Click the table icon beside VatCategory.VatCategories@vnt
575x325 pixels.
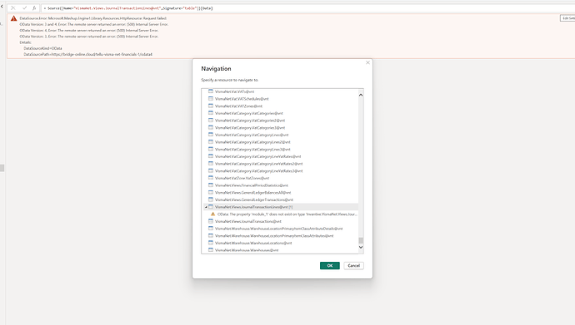click(211, 113)
